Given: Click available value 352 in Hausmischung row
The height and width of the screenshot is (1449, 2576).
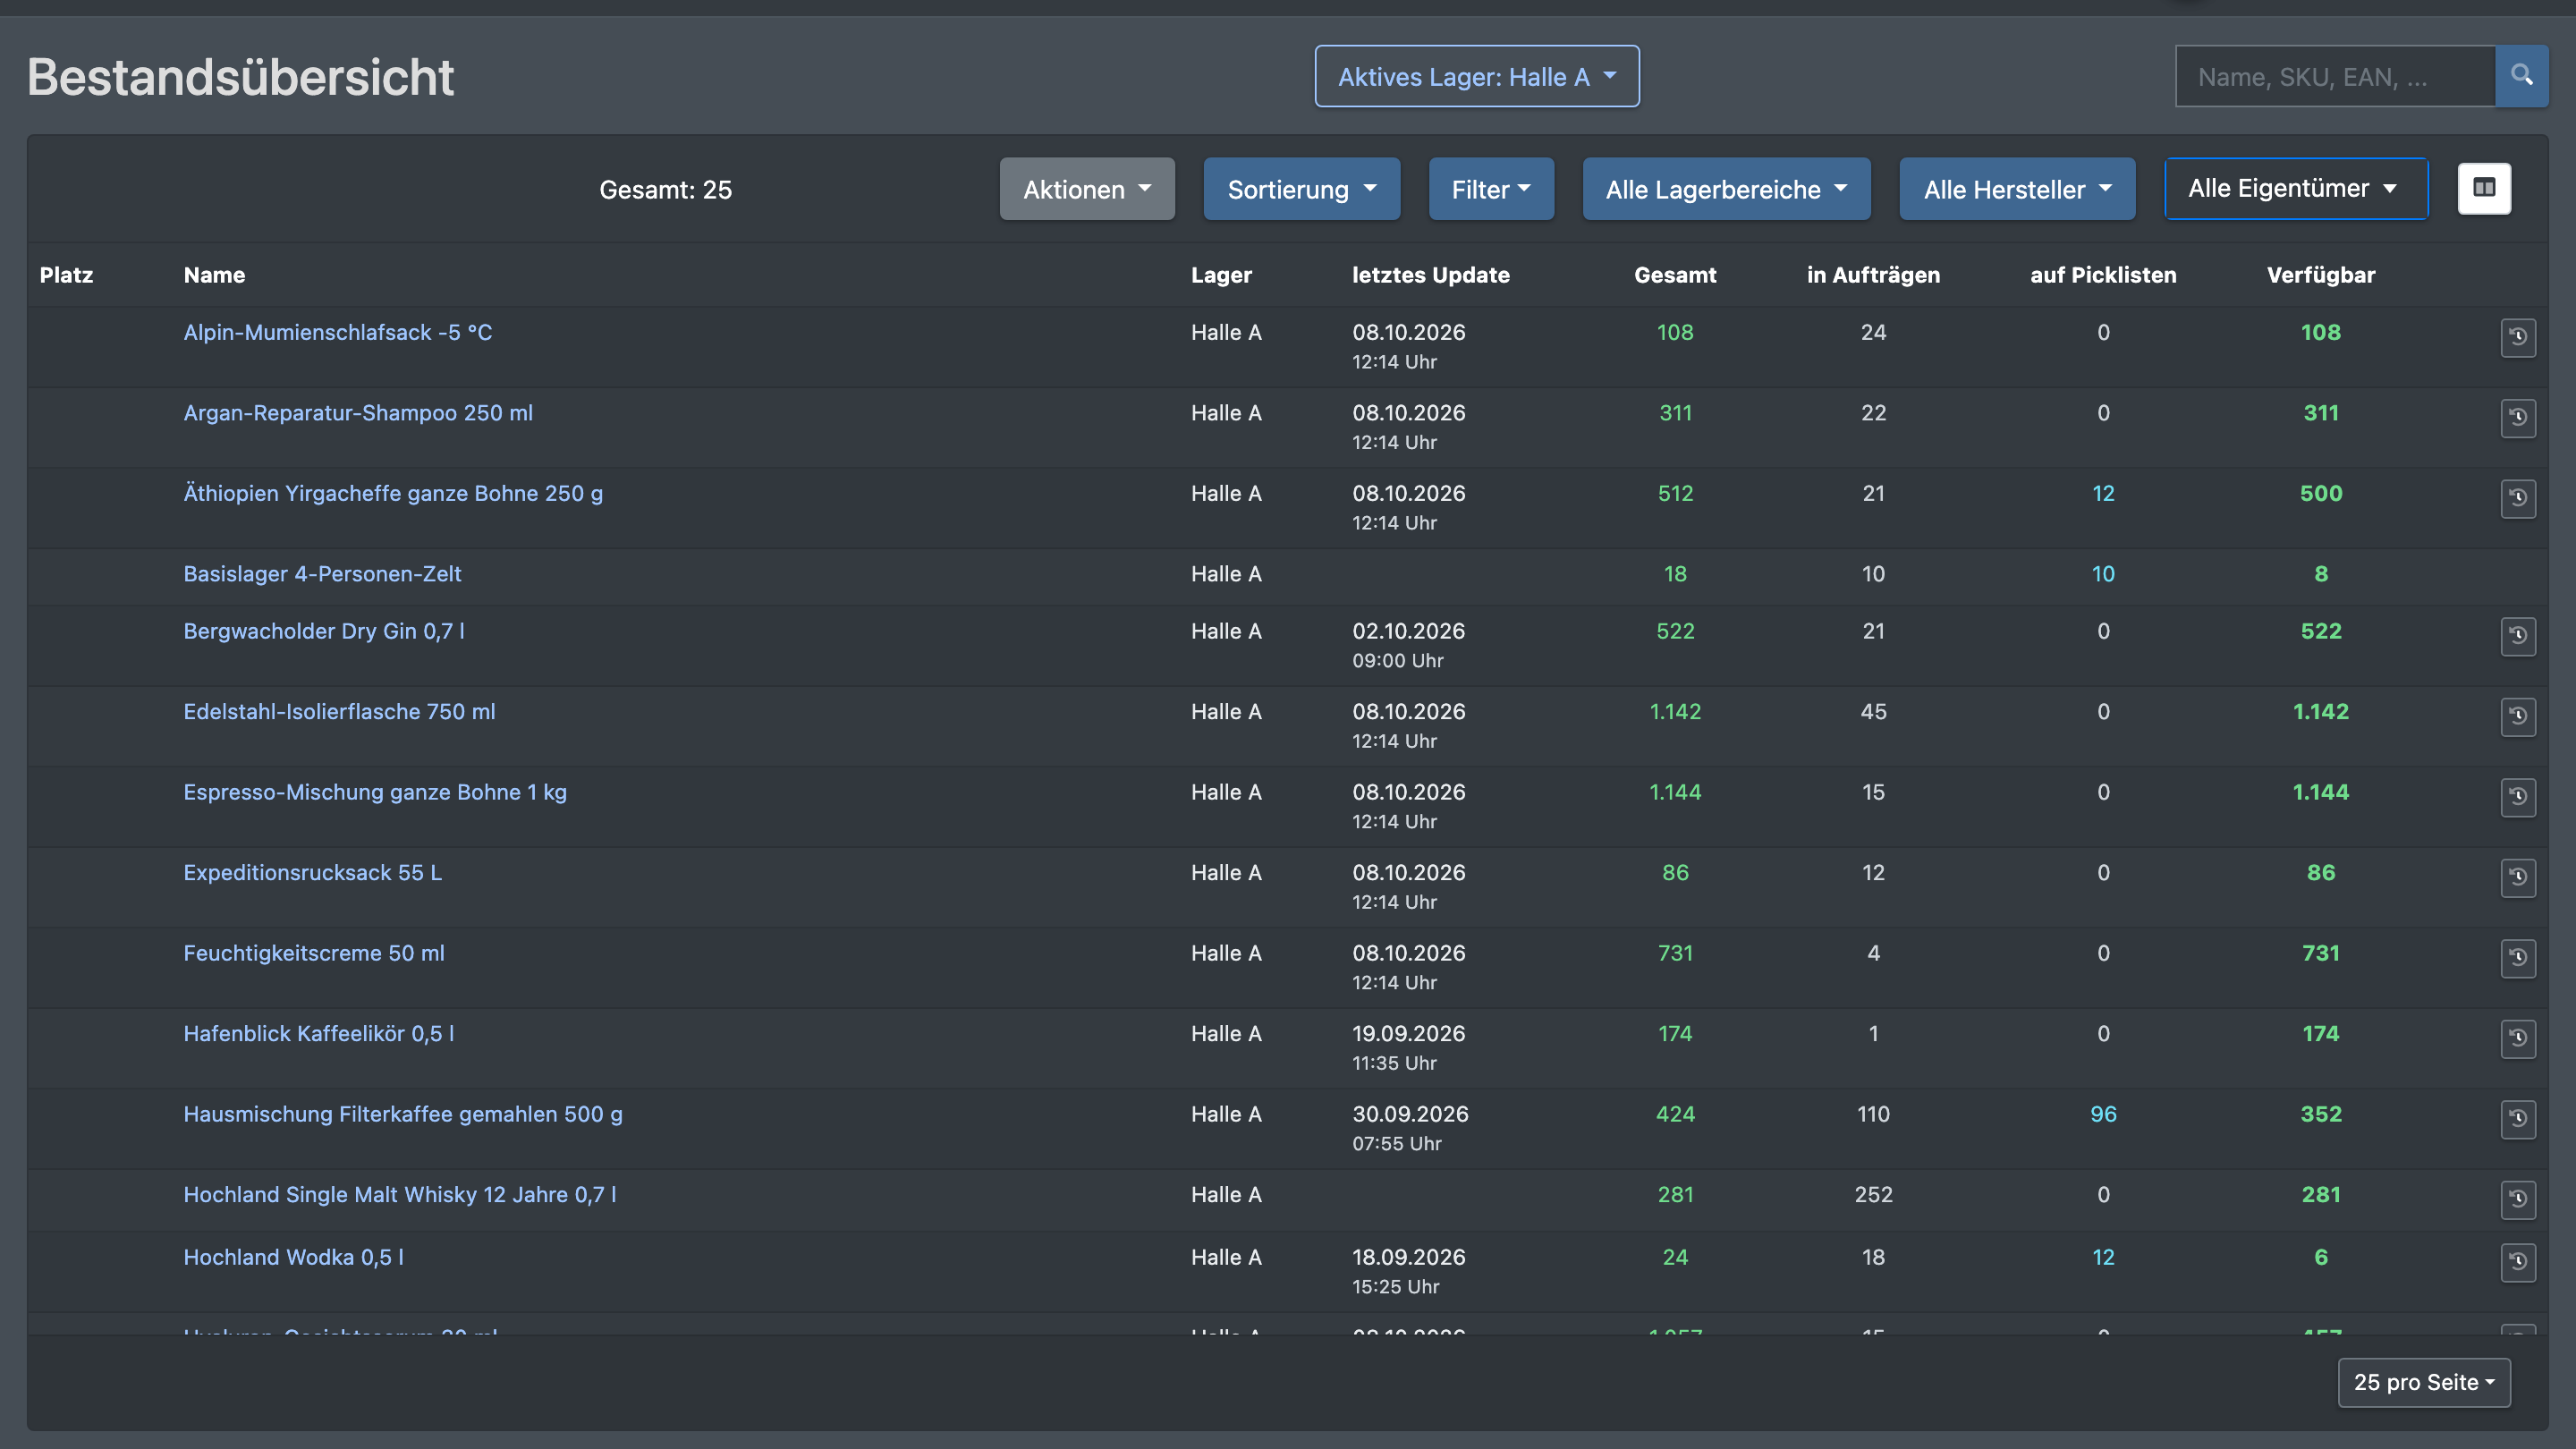Looking at the screenshot, I should (2320, 1114).
